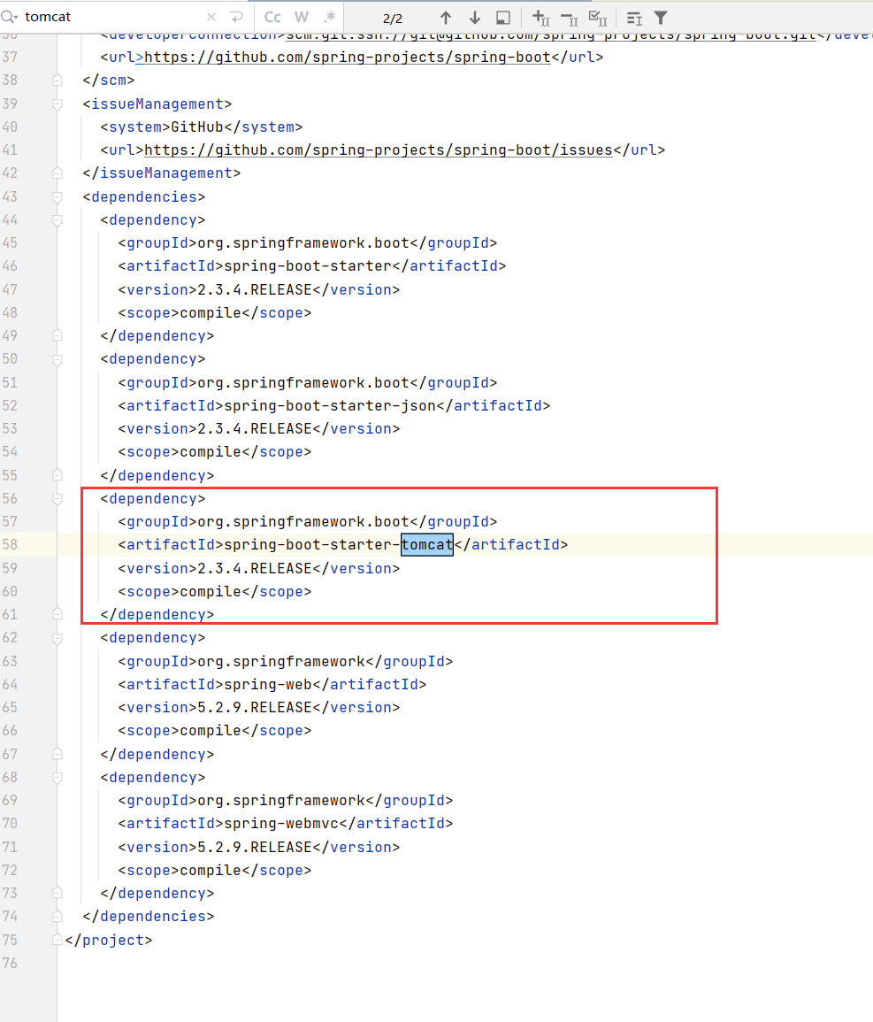This screenshot has width=873, height=1022.
Task: Click compile scope on line 60
Action: point(211,592)
